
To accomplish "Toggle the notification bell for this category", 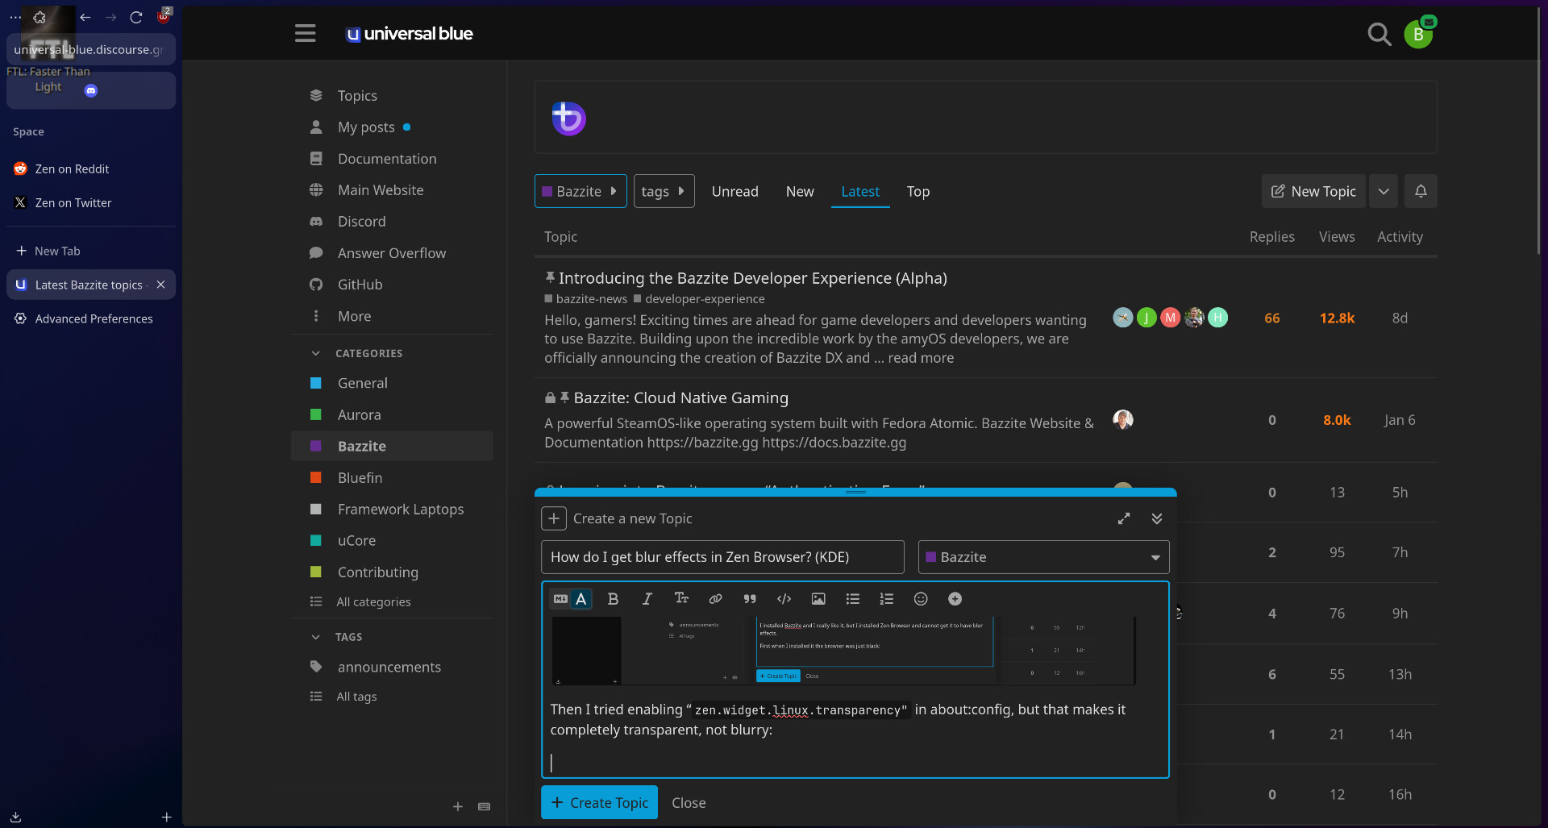I will (1421, 191).
